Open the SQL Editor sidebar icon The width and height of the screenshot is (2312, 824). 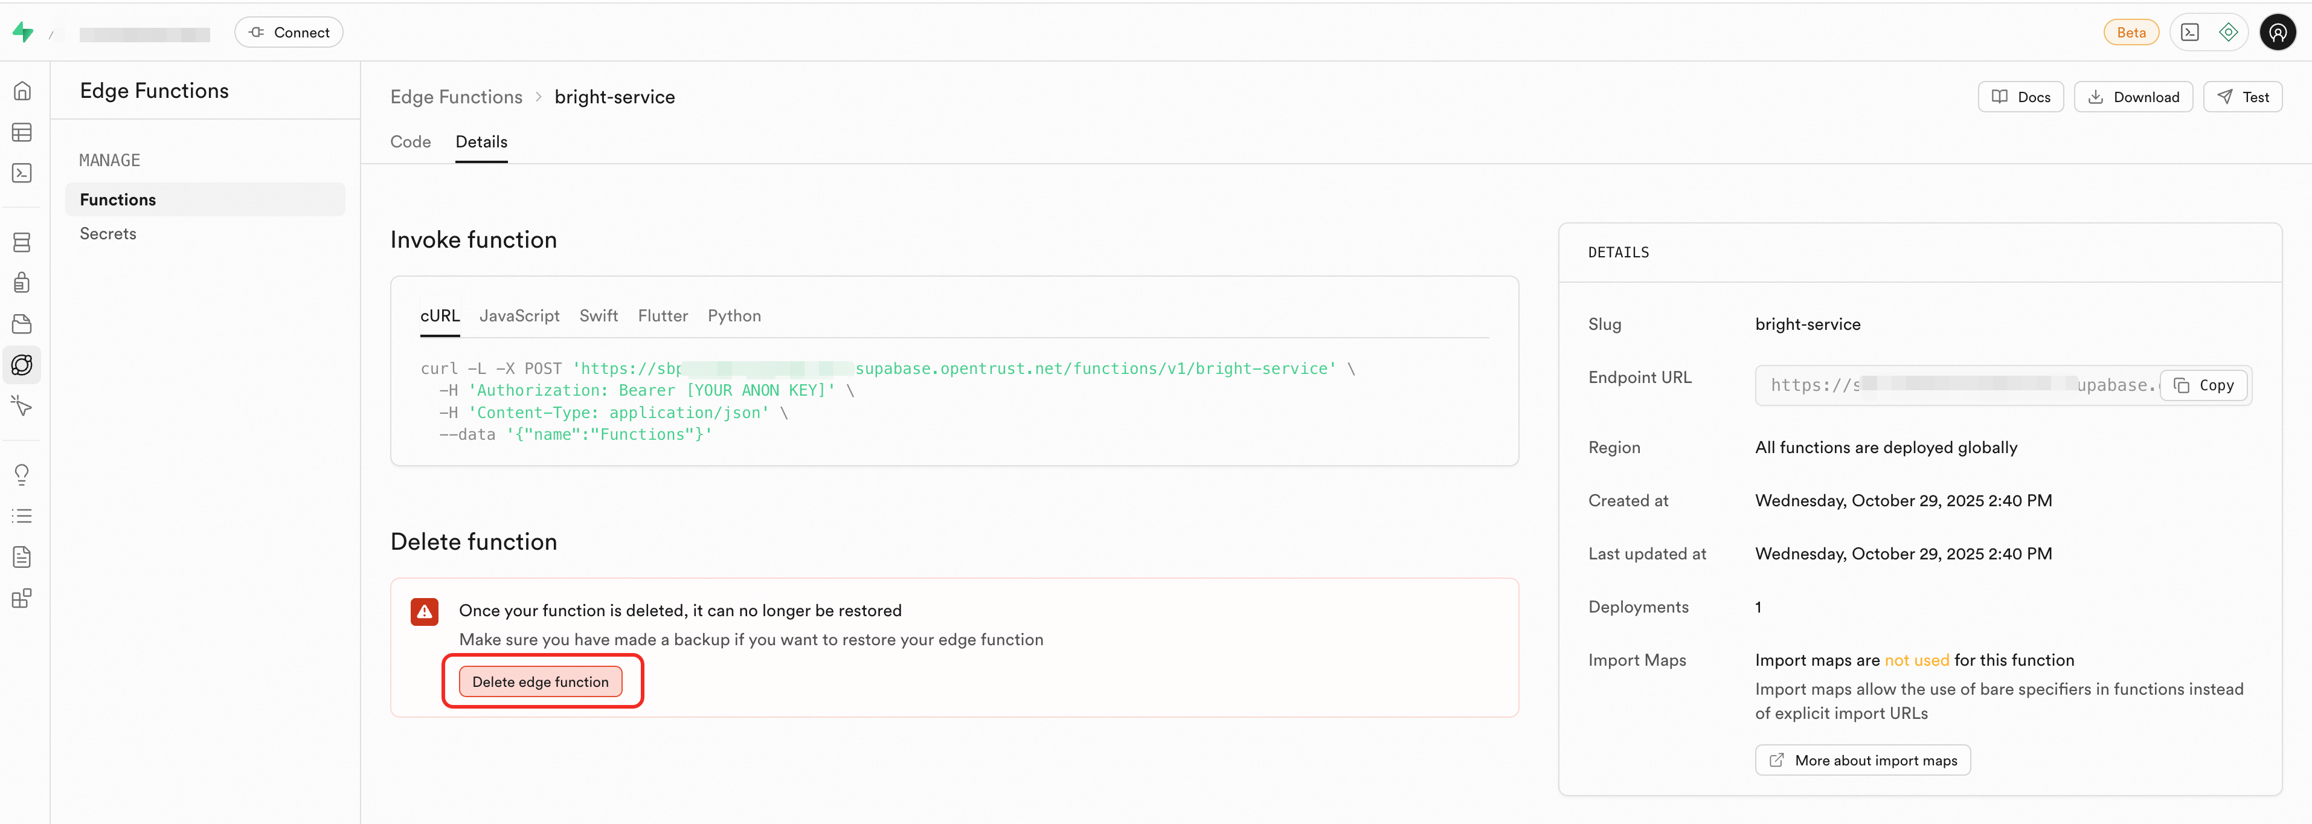pos(22,173)
